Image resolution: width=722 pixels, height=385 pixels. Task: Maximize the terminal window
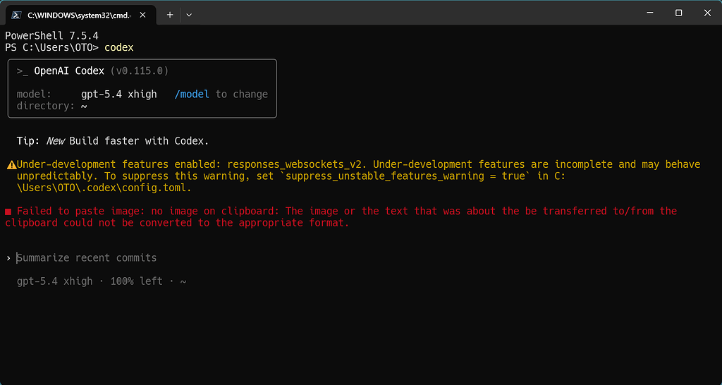click(678, 13)
